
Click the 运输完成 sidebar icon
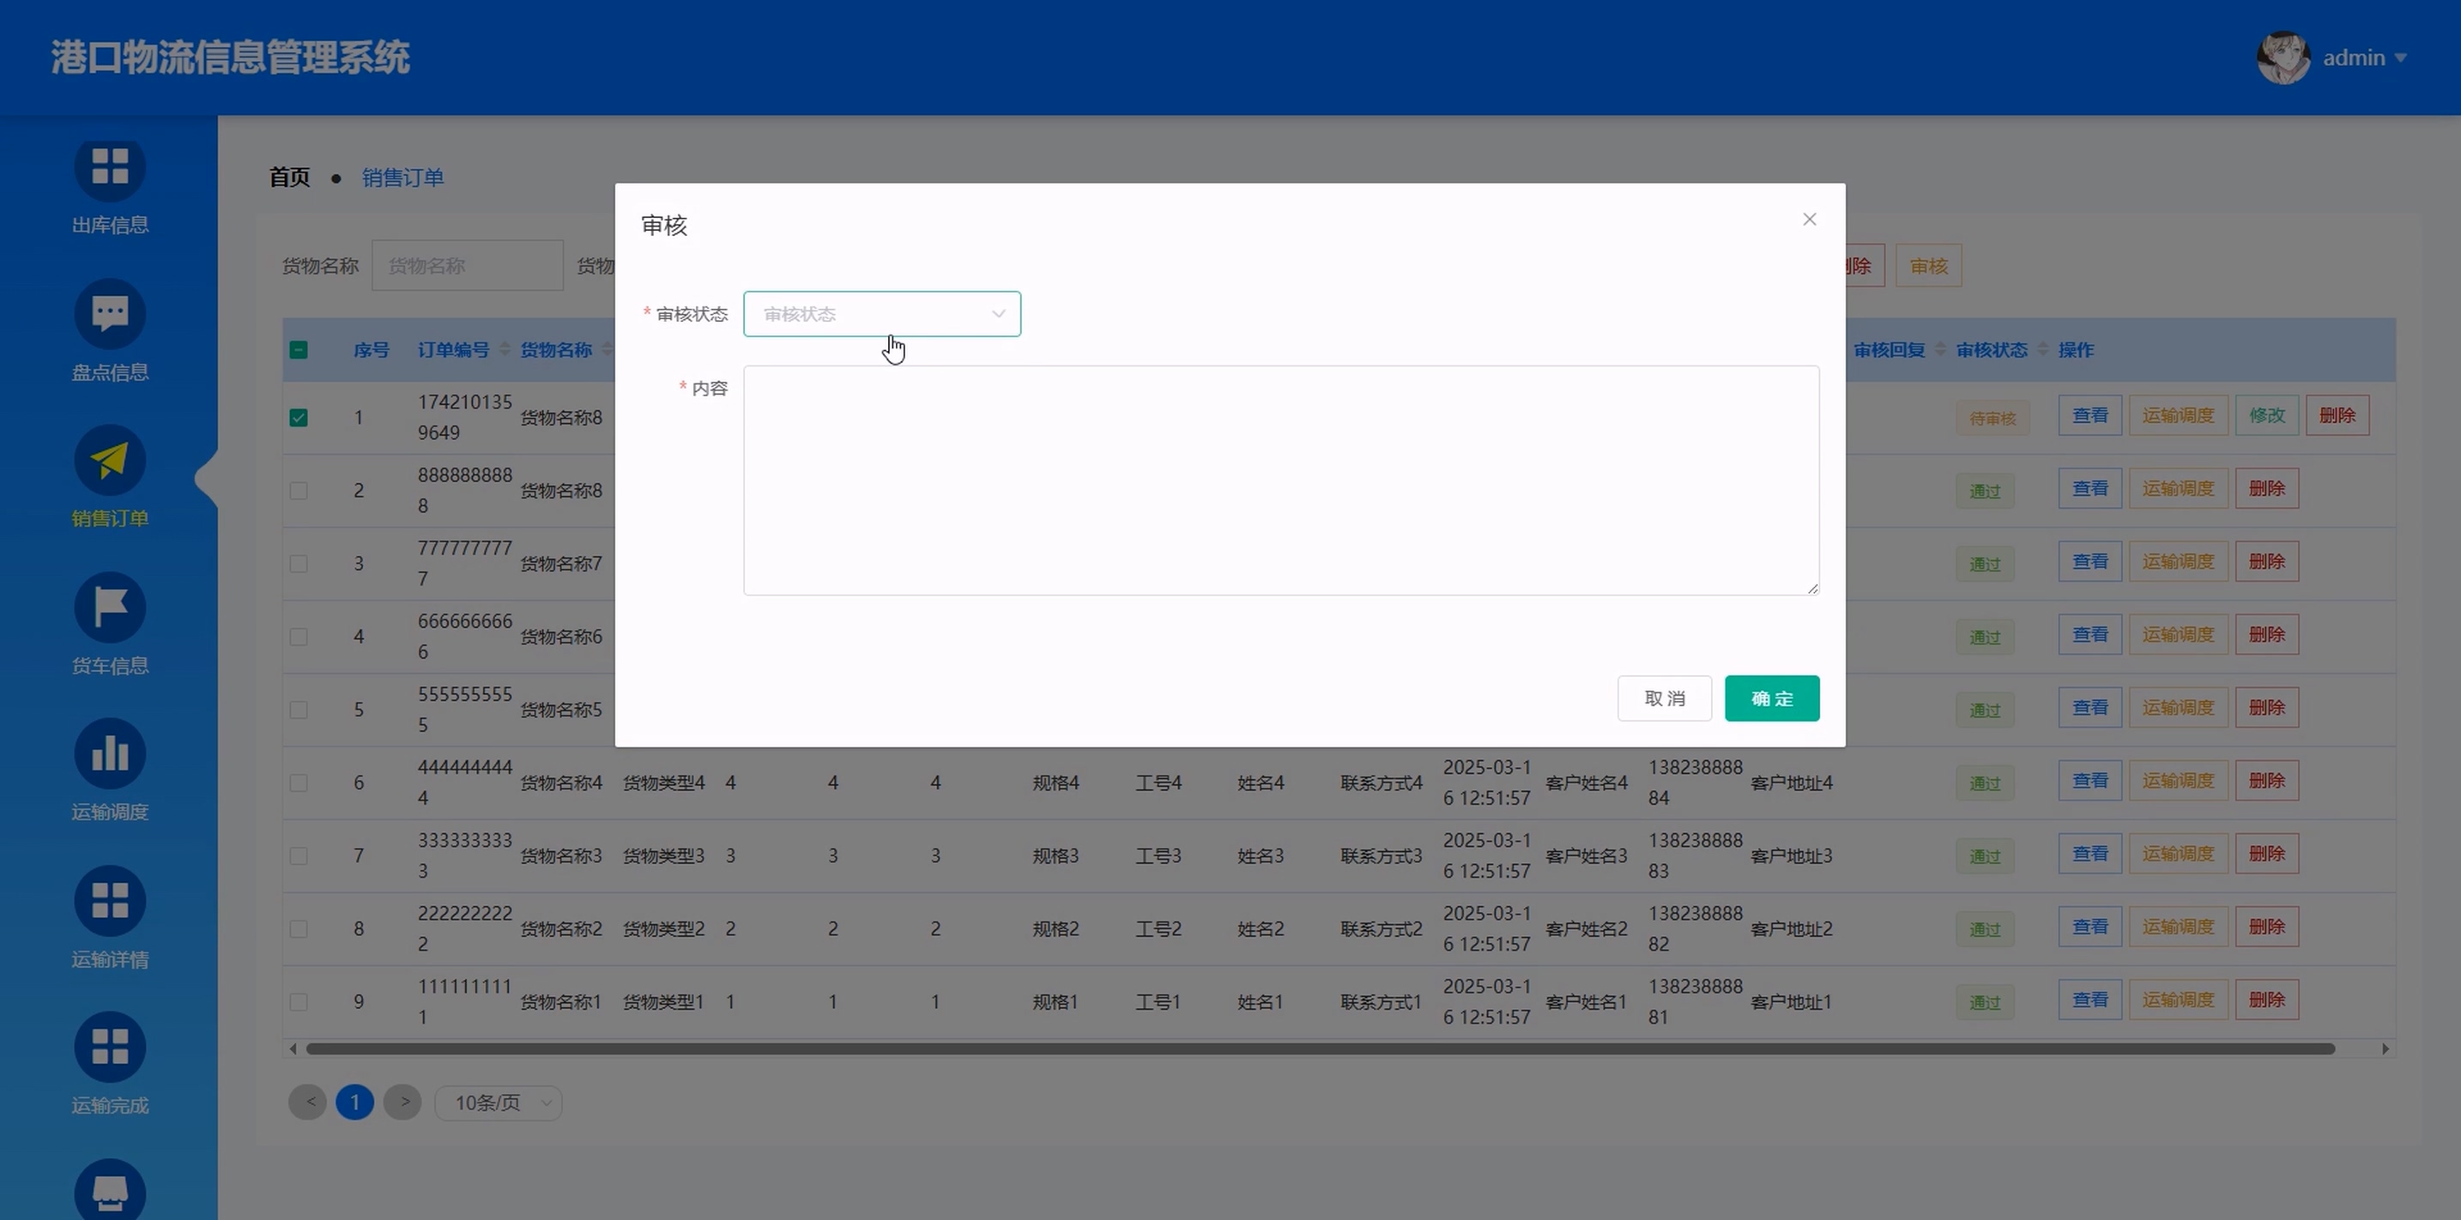(110, 1047)
